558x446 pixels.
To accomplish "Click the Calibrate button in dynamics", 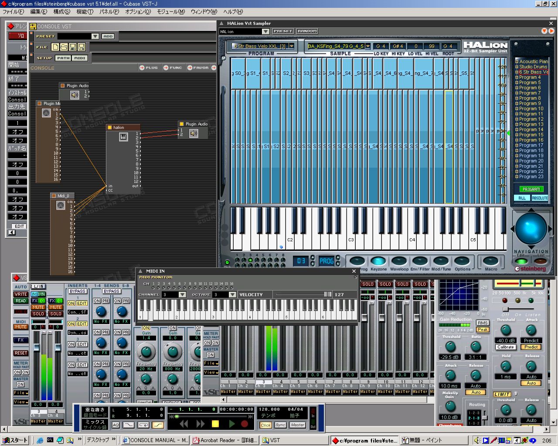I will pos(505,347).
